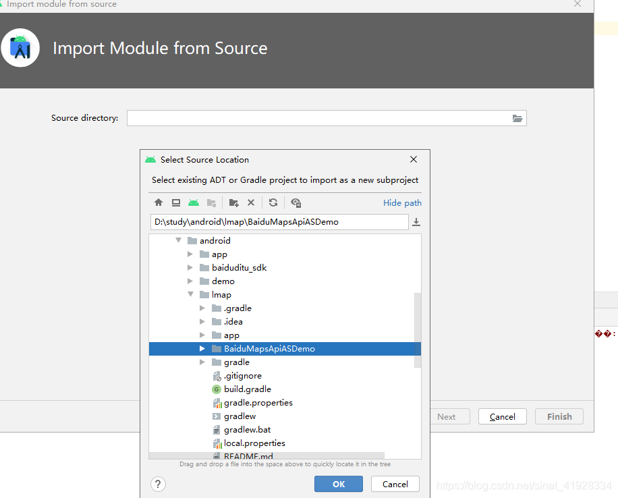Refresh the file tree
Screen dimensions: 618x498
[273, 202]
